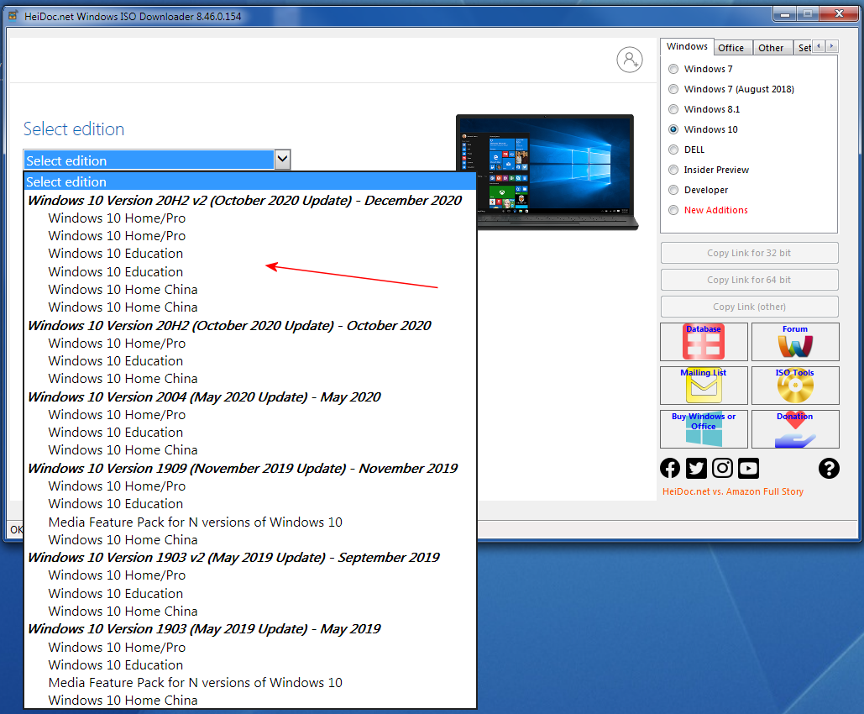Click the user account sign-in icon
Viewport: 864px width, 714px height.
pos(629,60)
